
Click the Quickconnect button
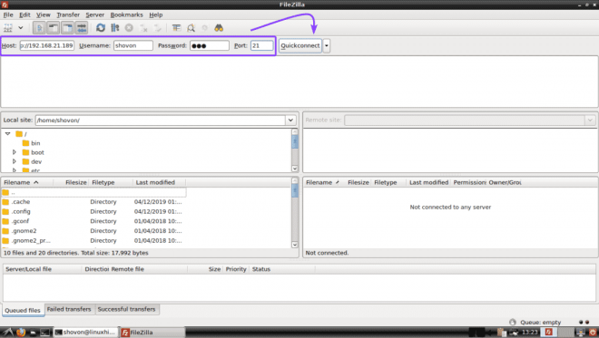click(300, 45)
